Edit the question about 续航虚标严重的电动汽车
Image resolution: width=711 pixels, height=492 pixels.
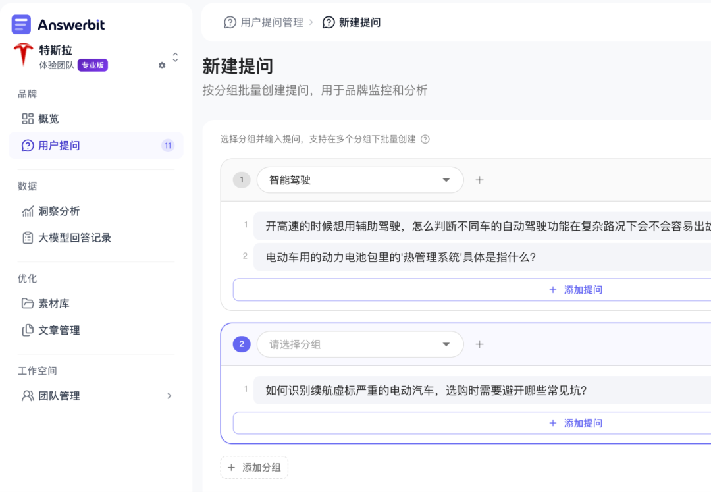pyautogui.click(x=482, y=390)
